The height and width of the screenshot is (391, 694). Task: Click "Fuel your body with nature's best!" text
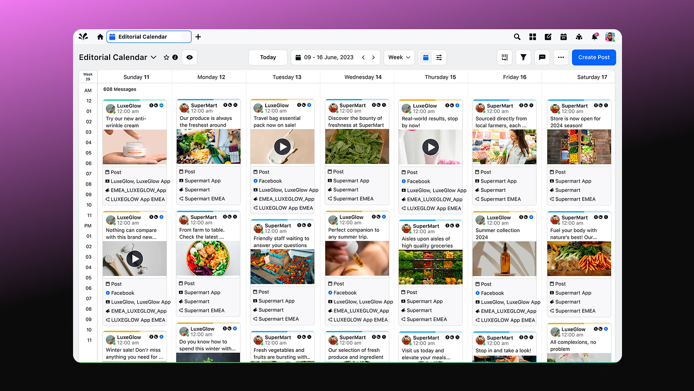[573, 234]
